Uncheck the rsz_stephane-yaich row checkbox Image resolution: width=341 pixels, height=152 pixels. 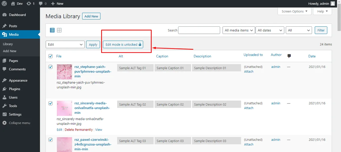pyautogui.click(x=51, y=67)
